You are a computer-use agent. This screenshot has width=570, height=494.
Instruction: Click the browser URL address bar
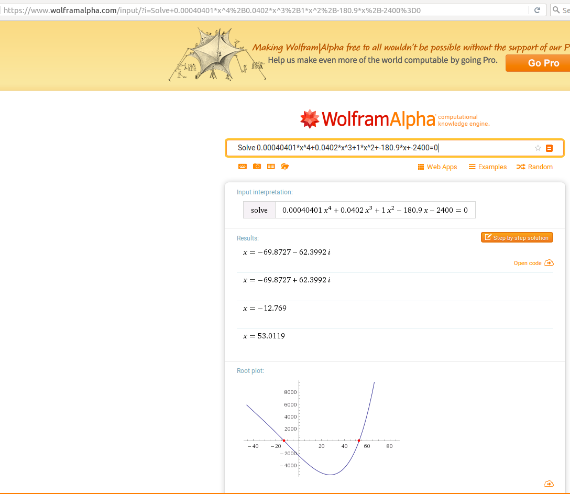(x=265, y=10)
